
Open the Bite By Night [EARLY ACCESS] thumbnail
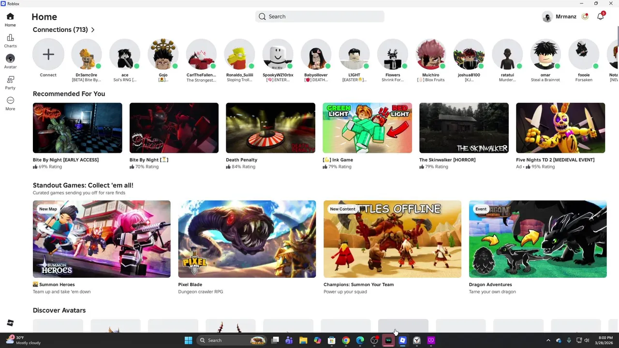[77, 128]
